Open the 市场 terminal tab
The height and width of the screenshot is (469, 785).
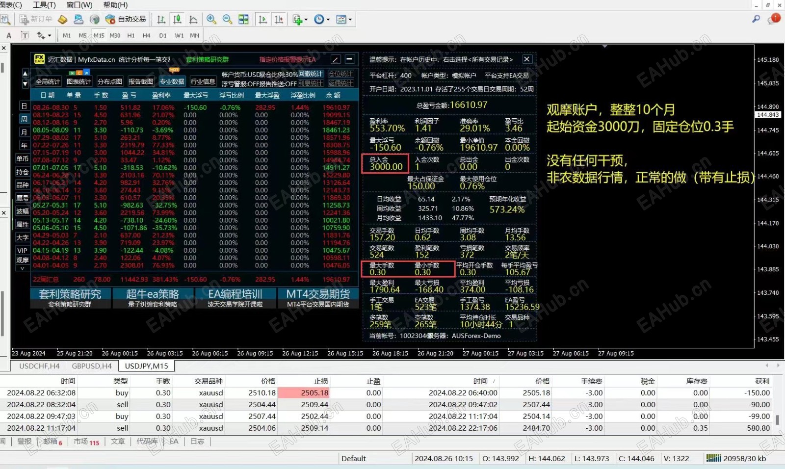pyautogui.click(x=86, y=442)
